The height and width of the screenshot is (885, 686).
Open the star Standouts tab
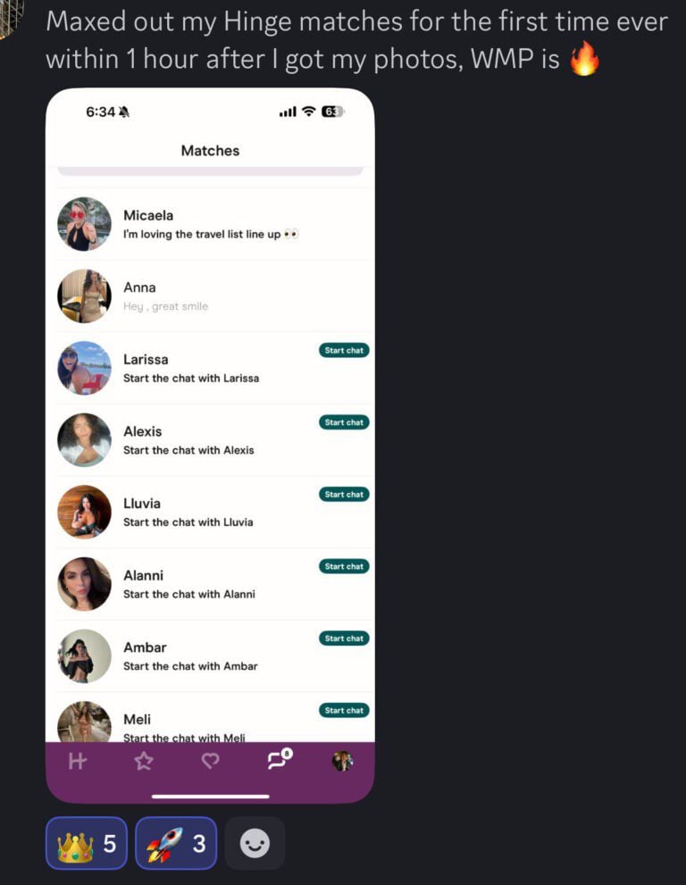144,762
